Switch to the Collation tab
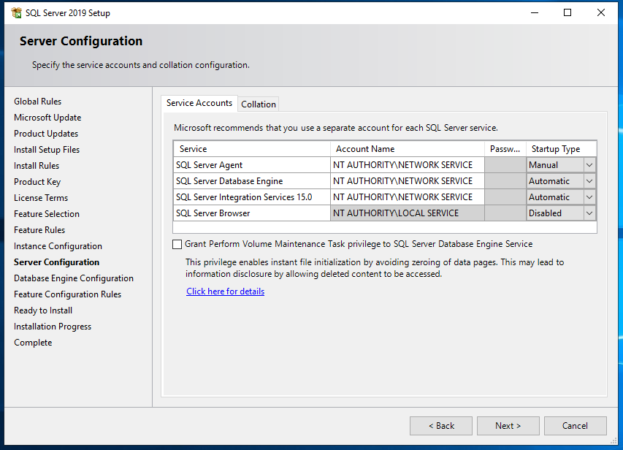623x450 pixels. (x=258, y=103)
